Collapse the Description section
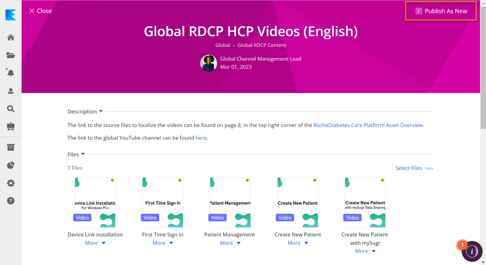The image size is (486, 265). [x=85, y=111]
